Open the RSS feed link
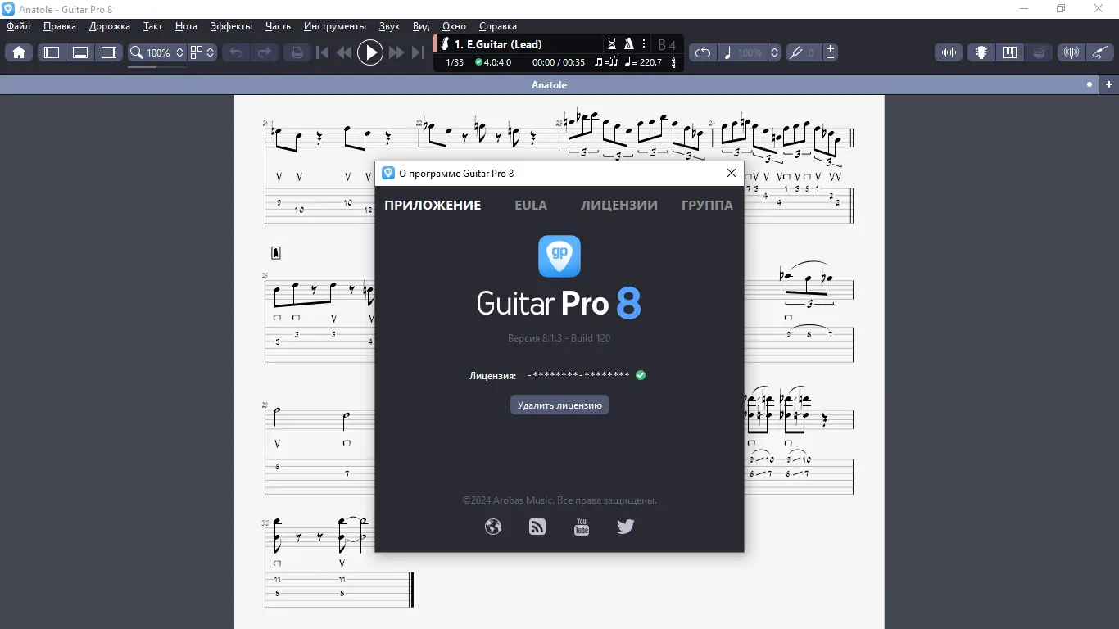 (x=537, y=527)
